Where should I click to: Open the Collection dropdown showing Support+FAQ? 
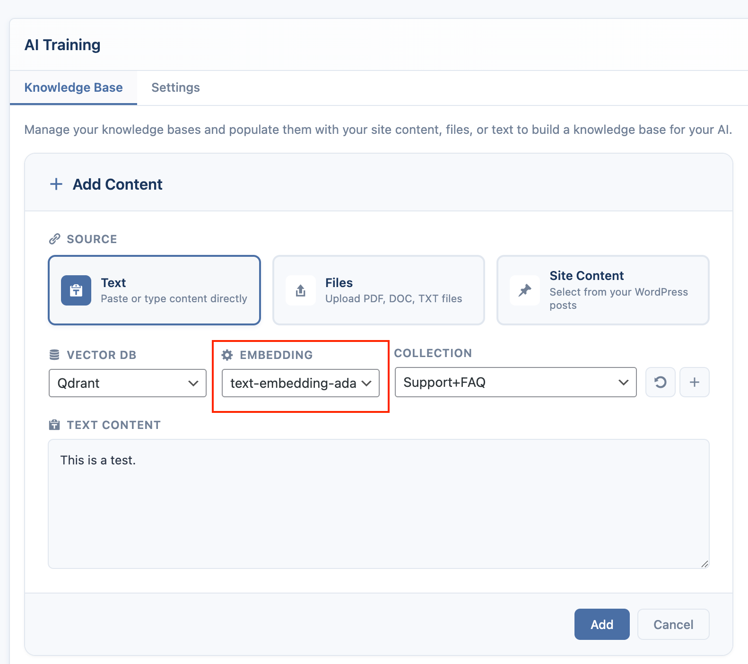click(x=516, y=382)
